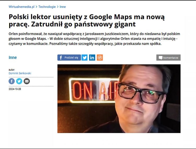The image size is (196, 149).
Task: Click the publication date 2024-10-28
Action: click(x=15, y=89)
